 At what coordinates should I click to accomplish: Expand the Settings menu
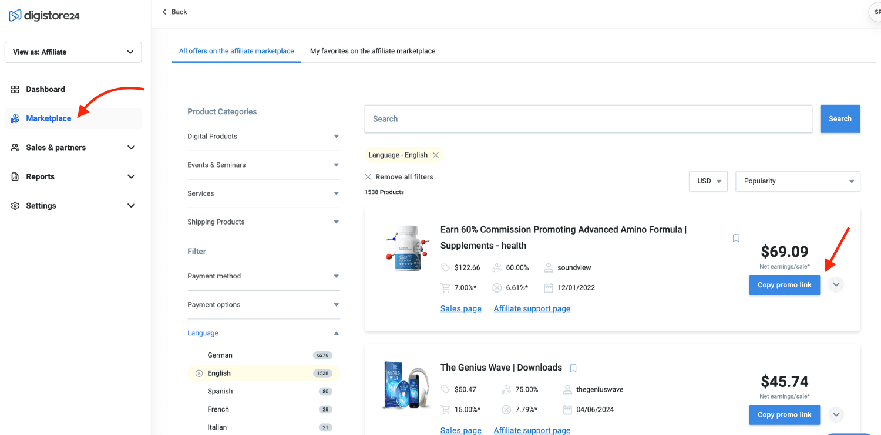point(131,206)
